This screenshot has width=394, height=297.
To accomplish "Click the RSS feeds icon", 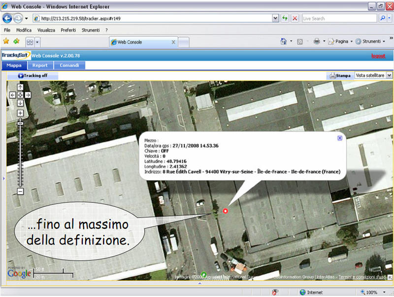I will pos(300,42).
